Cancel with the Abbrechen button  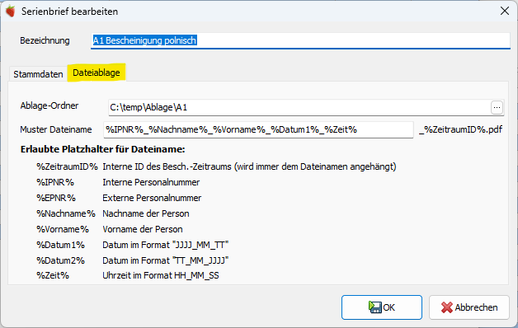469,307
